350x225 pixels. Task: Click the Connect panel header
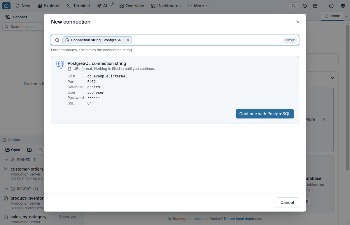coord(17,17)
